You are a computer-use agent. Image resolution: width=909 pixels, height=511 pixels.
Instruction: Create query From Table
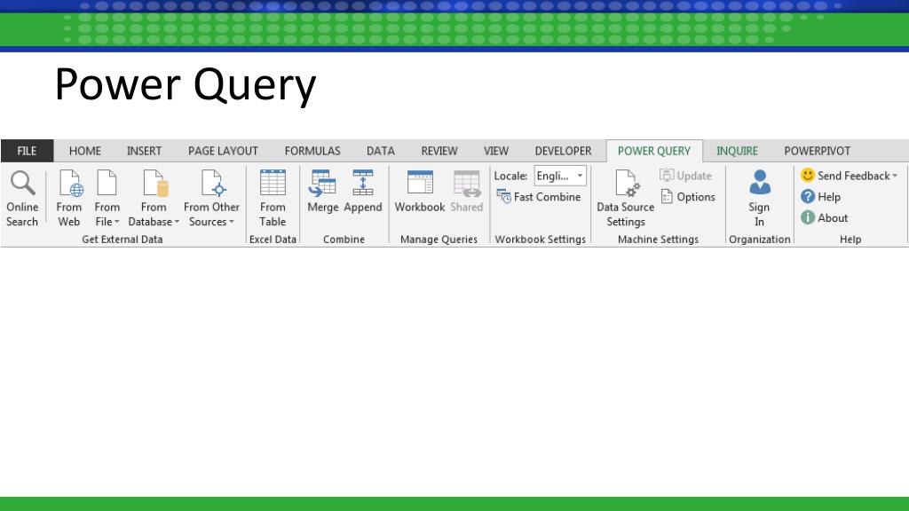[x=273, y=198]
